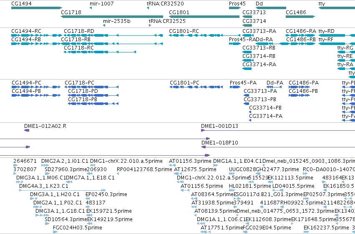
Task: Open protein CG1494-PC label
Action: [x=26, y=83]
